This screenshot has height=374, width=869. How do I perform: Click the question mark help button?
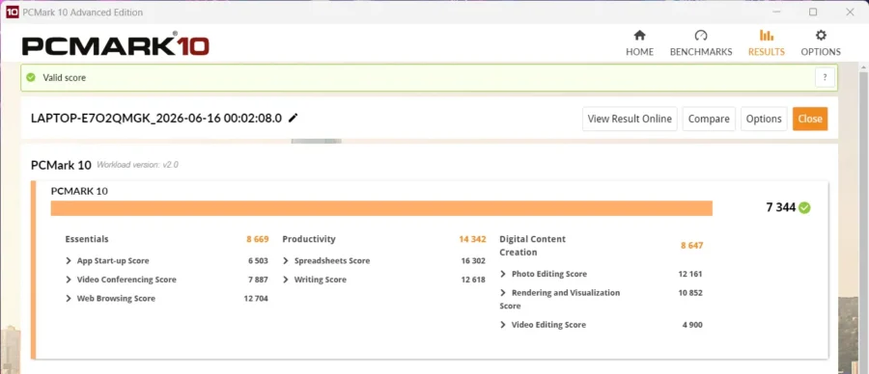click(x=825, y=77)
